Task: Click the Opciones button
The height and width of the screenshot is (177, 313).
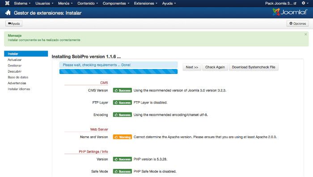Action: pyautogui.click(x=297, y=24)
